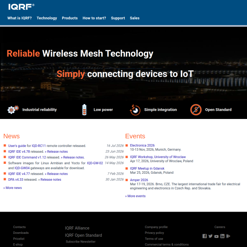Open Release notes for IQRF IDE v4.78

(57, 151)
